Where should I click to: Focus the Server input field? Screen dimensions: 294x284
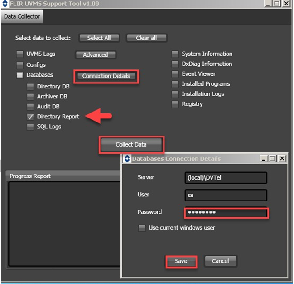tap(226, 178)
